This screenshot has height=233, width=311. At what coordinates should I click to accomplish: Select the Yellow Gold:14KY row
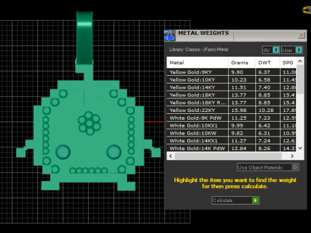click(x=231, y=87)
